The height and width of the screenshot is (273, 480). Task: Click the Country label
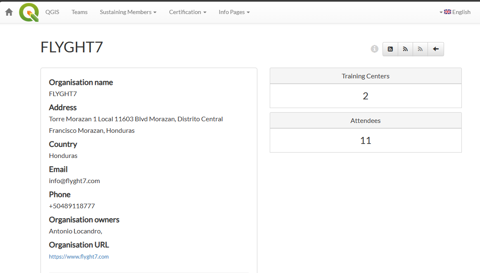(x=63, y=144)
